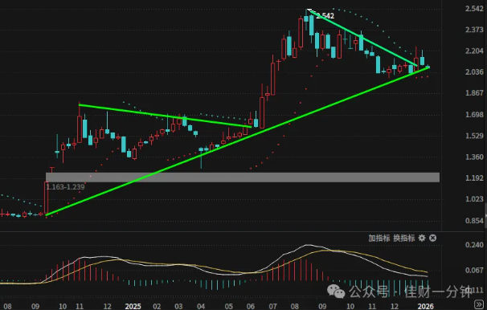Click the 1.529 price axis value
This screenshot has height=310, width=487.
(474, 136)
